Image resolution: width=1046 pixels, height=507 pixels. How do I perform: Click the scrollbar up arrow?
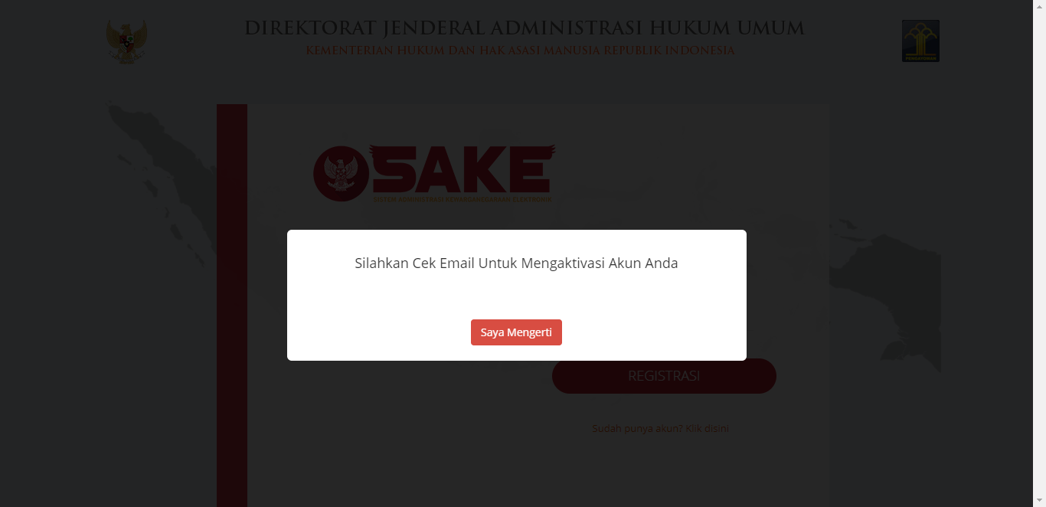click(1039, 6)
